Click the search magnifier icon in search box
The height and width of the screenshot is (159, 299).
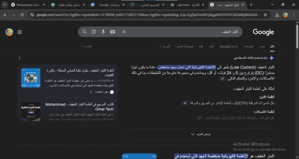pos(84,32)
